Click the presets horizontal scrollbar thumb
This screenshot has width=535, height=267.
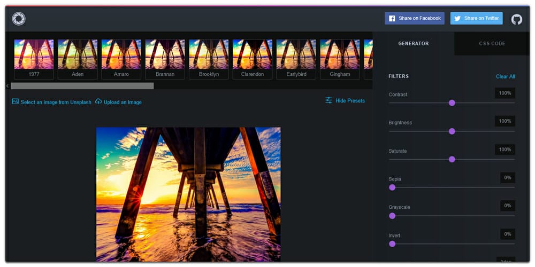point(82,86)
